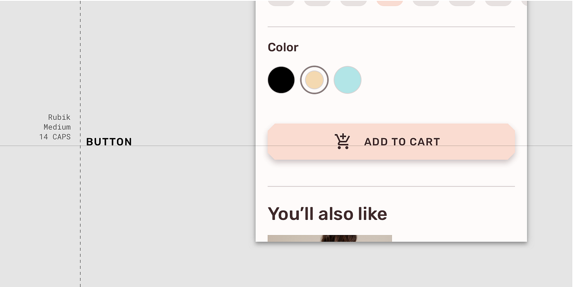Screen dimensions: 573x287
Task: Select the gray chip just left of the pink chip
Action: tap(354, 3)
